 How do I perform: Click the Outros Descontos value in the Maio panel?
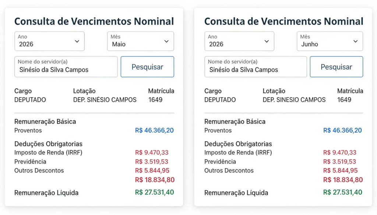pos(152,171)
